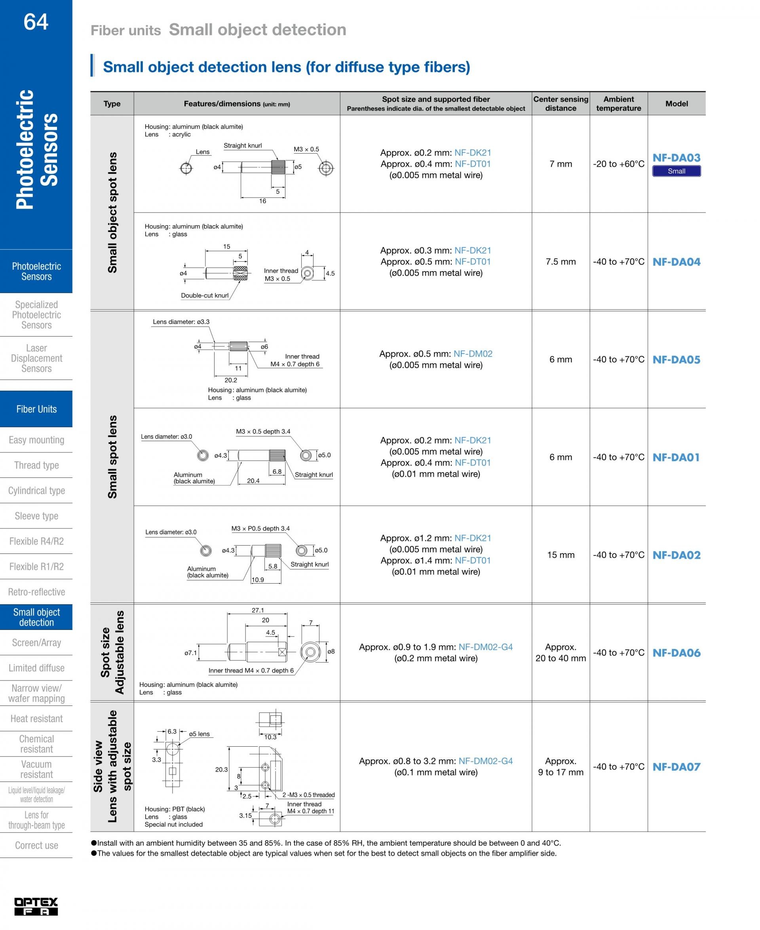Viewport: 760px width, 930px height.
Task: Open the NF-DA06 model link
Action: (676, 652)
